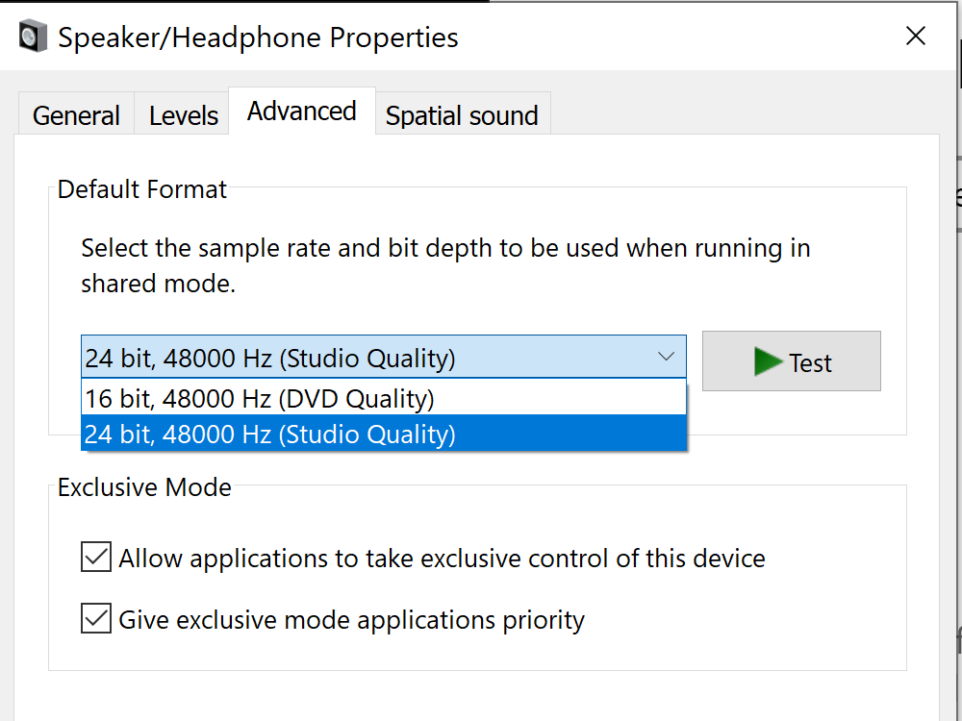
Task: Pick the highlighted 24 bit Studio Quality option
Action: coord(269,434)
